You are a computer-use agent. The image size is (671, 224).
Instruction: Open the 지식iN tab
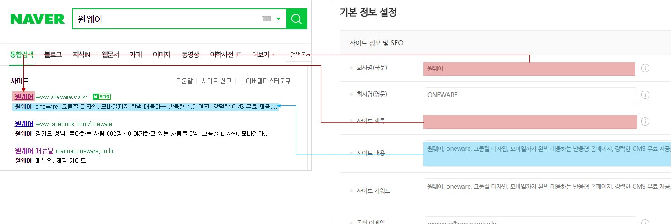click(x=82, y=55)
